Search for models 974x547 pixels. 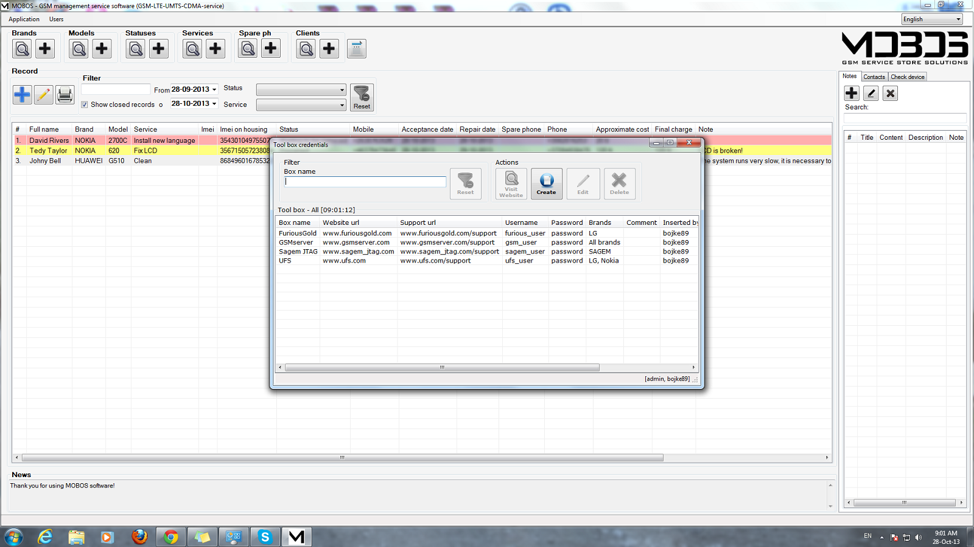(x=78, y=48)
